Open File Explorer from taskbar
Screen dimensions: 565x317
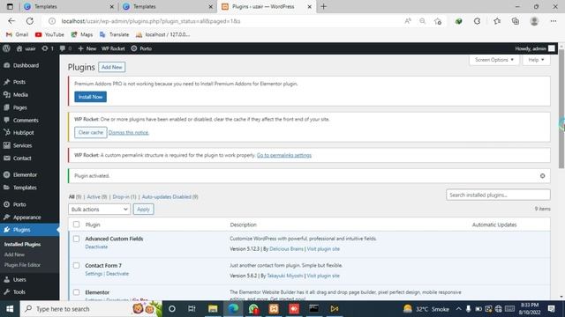click(213, 309)
